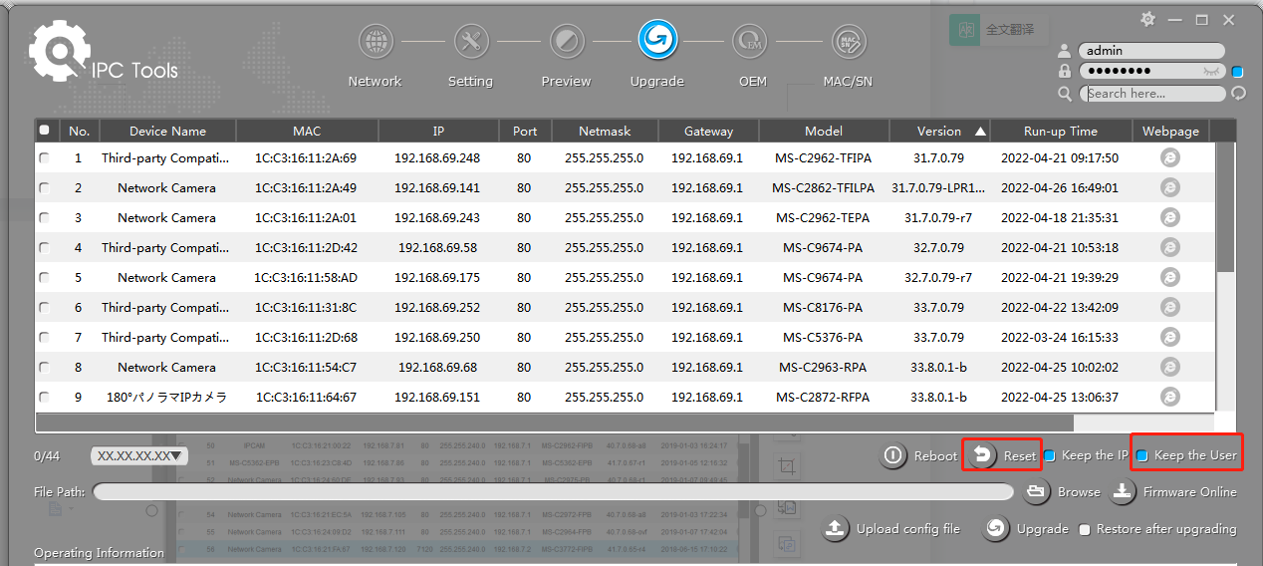Screen dimensions: 1263x566
Task: Select the 180°パノラマIPカメラ device name
Action: coord(166,397)
